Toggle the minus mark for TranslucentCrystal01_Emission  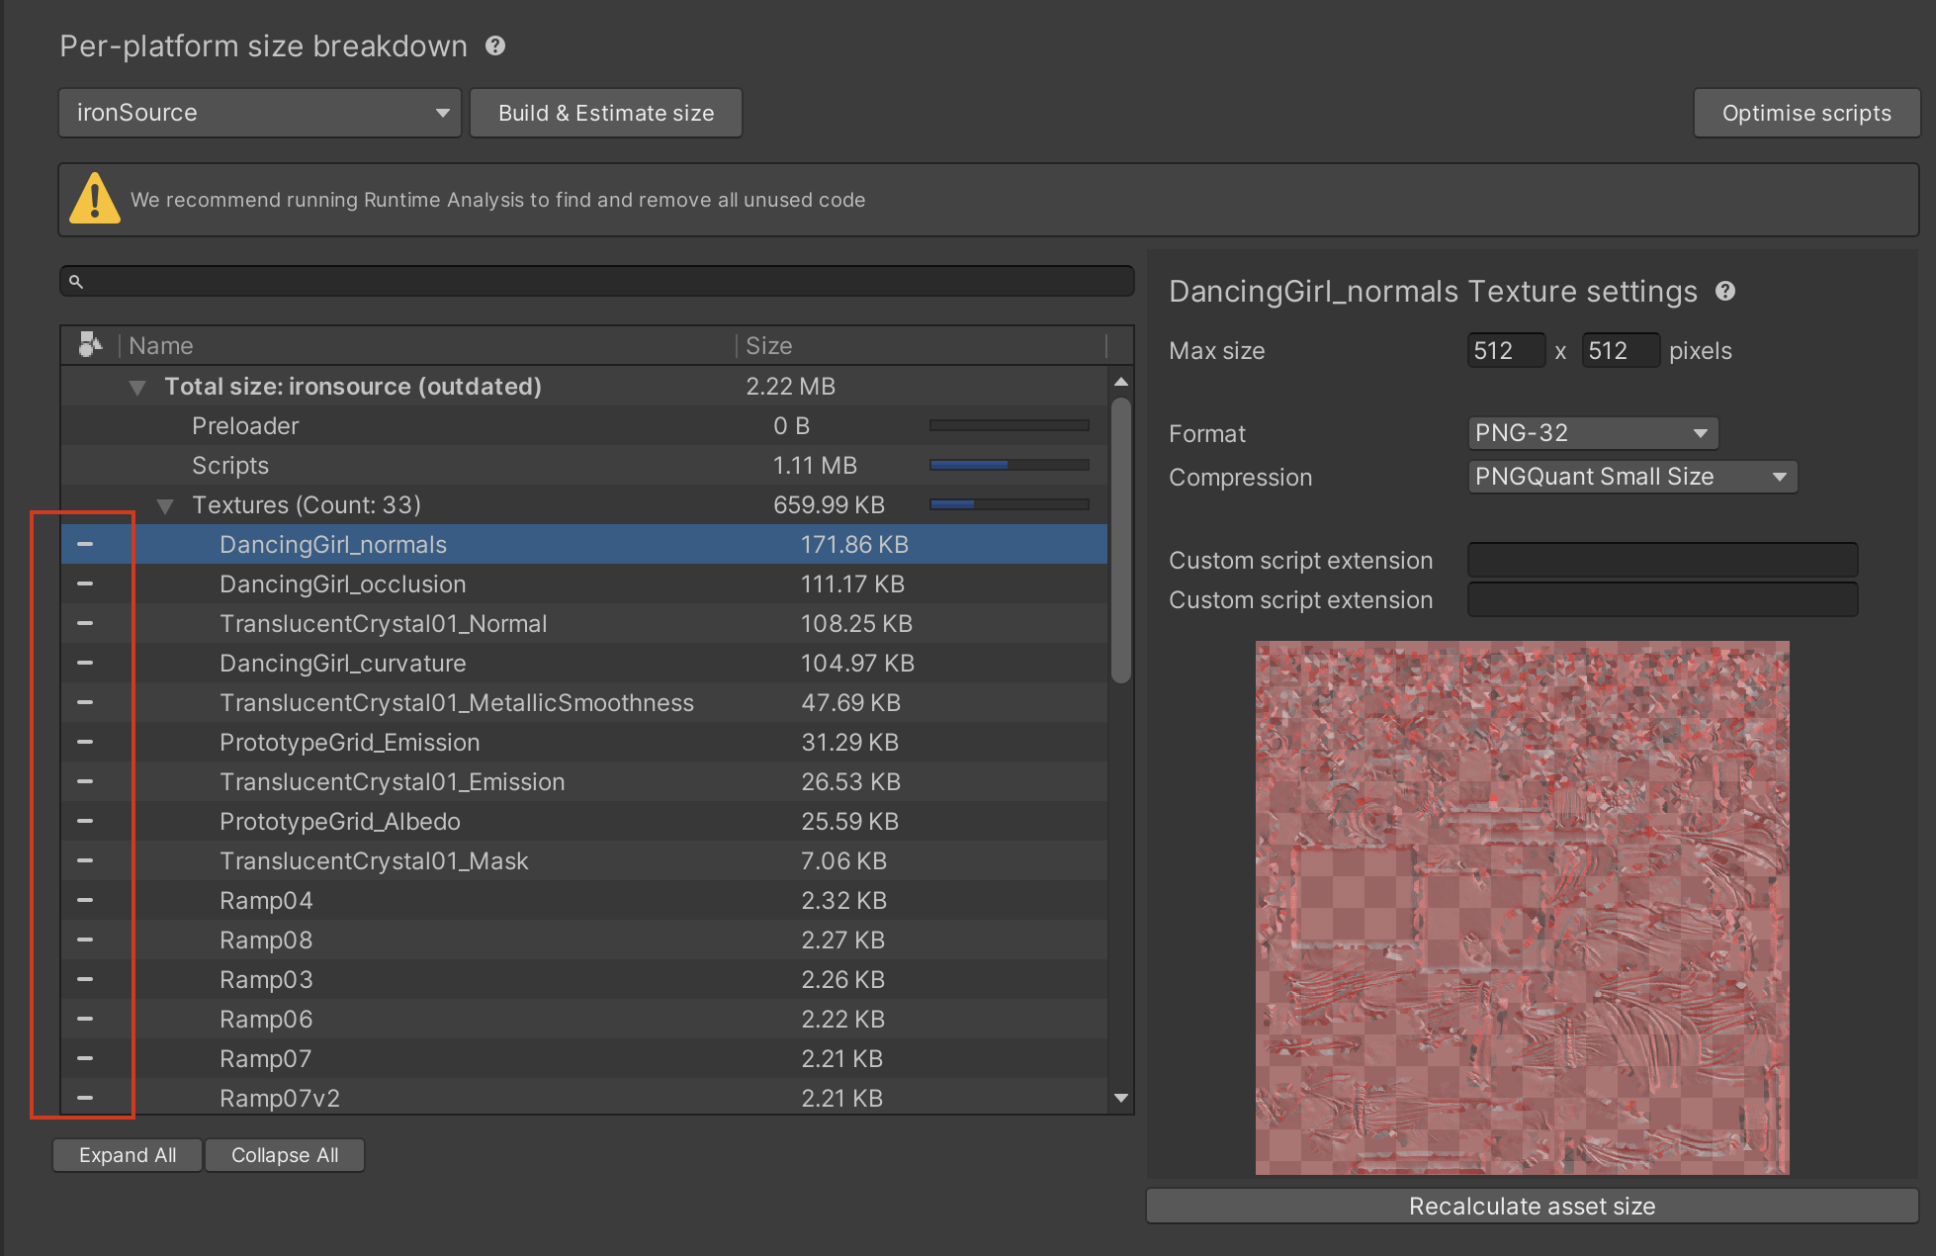[x=85, y=781]
